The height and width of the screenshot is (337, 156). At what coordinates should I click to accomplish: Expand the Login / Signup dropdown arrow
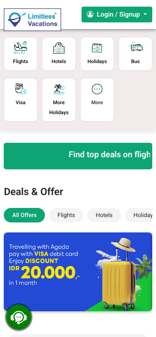tap(145, 15)
